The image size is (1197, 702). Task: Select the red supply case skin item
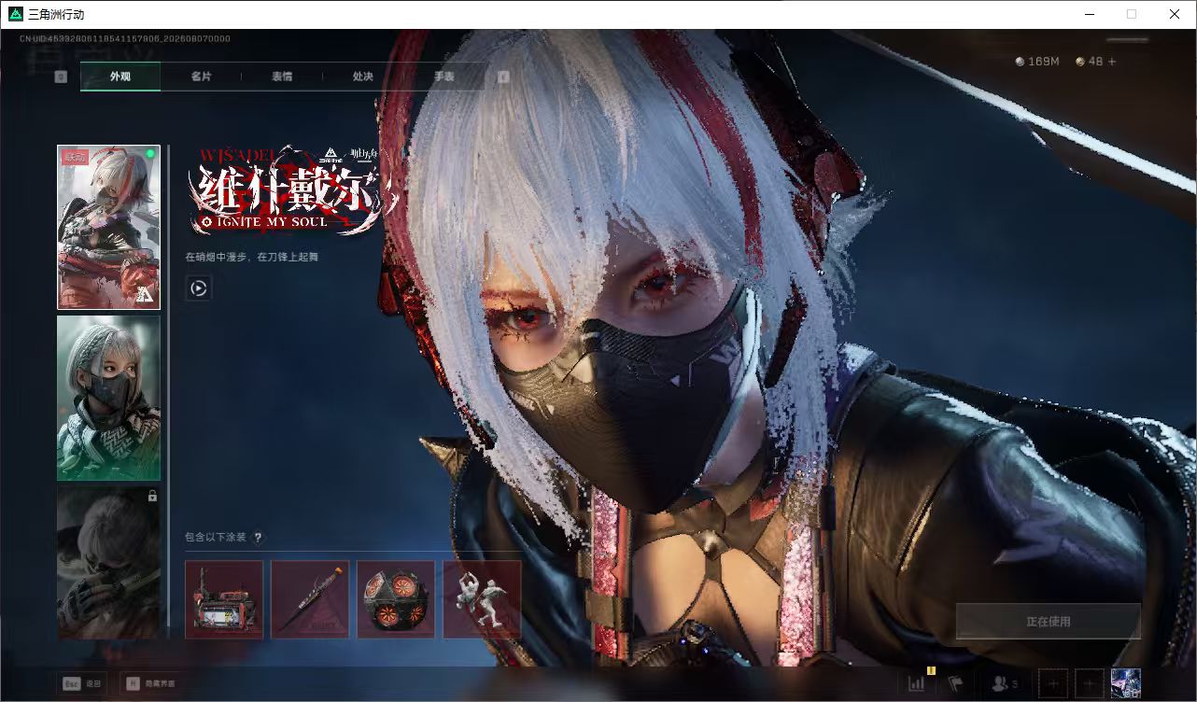coord(224,599)
